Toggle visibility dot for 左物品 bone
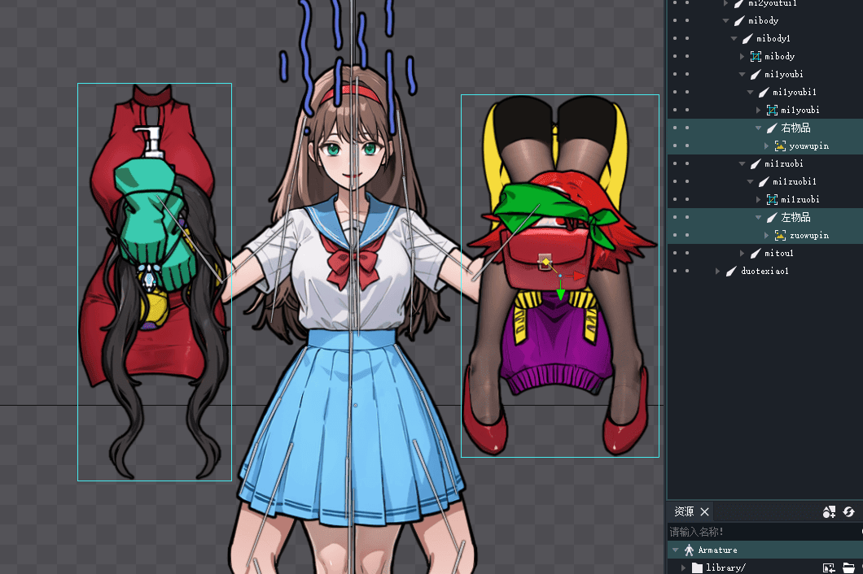 pyautogui.click(x=672, y=218)
